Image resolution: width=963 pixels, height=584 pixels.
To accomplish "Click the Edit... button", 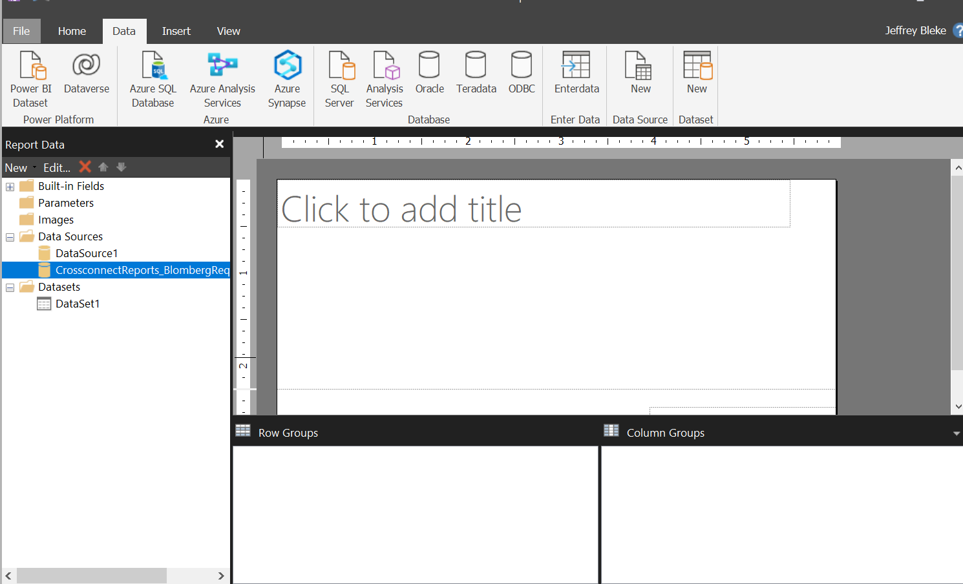I will click(57, 167).
